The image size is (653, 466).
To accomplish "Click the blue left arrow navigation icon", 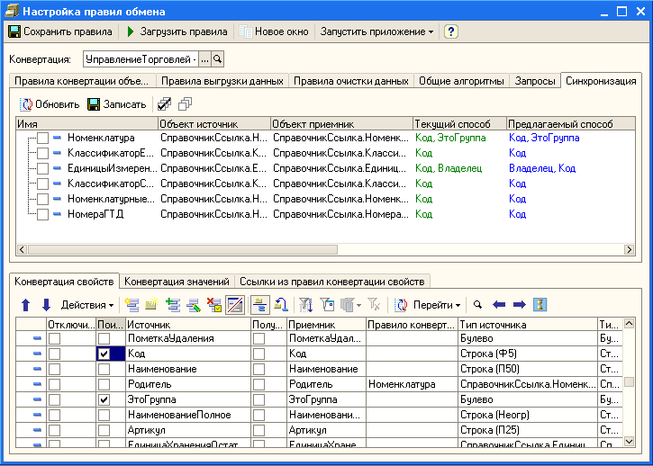I will click(499, 305).
